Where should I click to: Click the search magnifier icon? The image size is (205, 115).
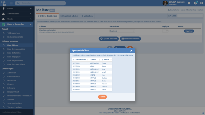coord(18,3)
